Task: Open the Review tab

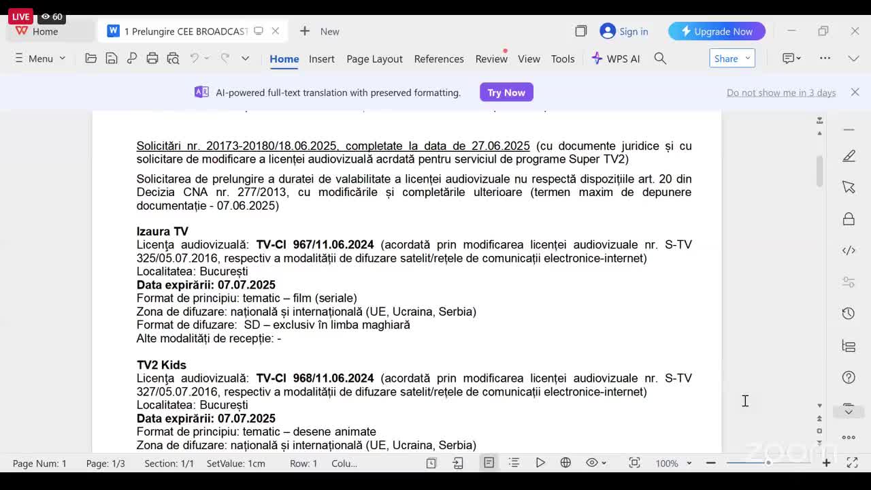Action: click(x=491, y=59)
